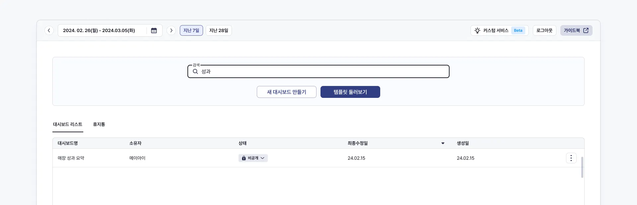Screen dimensions: 637x205
Task: Click the previous date range arrow
Action: 49,30
